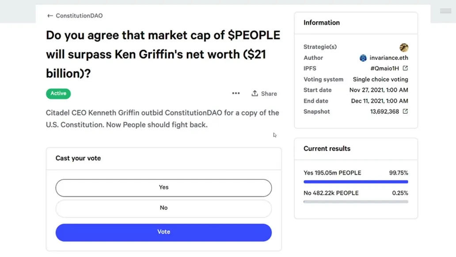Click the invariance.eth author avatar

(x=363, y=58)
